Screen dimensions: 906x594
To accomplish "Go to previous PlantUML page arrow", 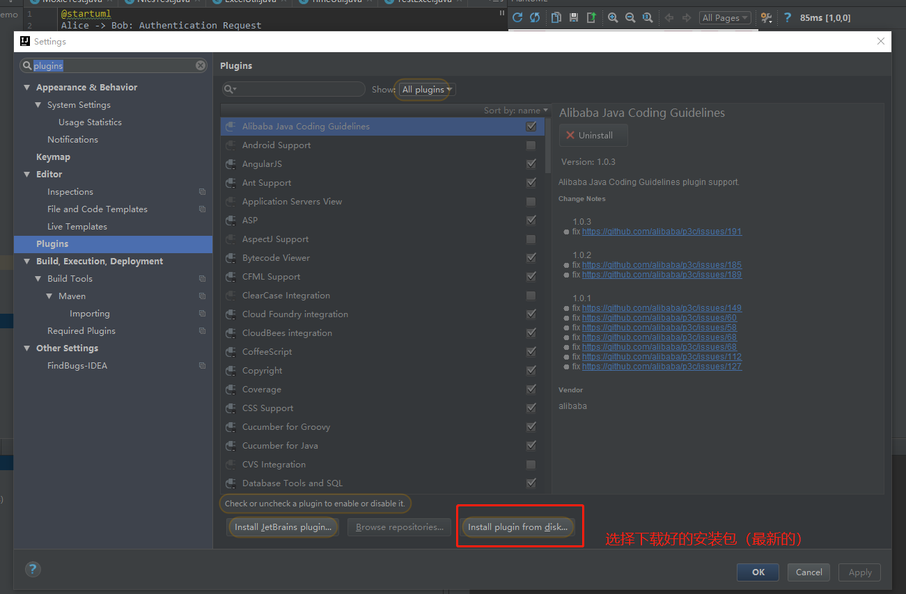I will point(669,17).
